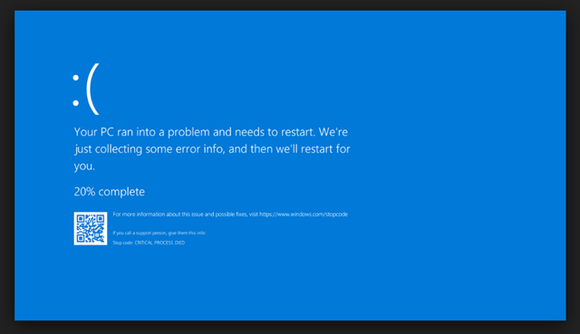Click 'If you call a support person' text
Viewport: 580px width, 334px height.
tap(140, 234)
